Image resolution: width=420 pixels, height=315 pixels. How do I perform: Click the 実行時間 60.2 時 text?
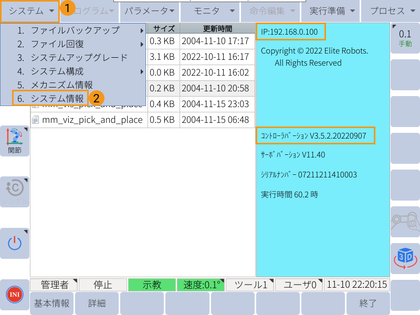290,194
